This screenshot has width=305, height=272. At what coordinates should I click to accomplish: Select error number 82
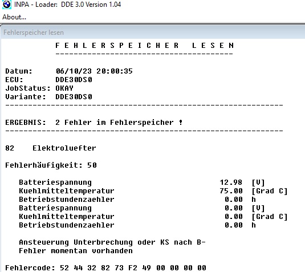10,148
